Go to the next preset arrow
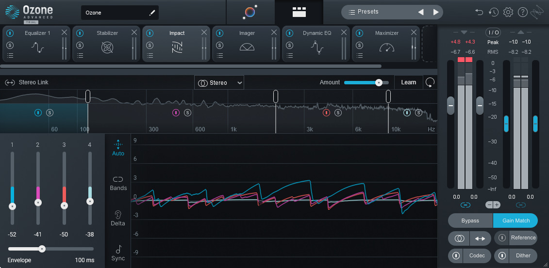549x268 pixels. 436,12
